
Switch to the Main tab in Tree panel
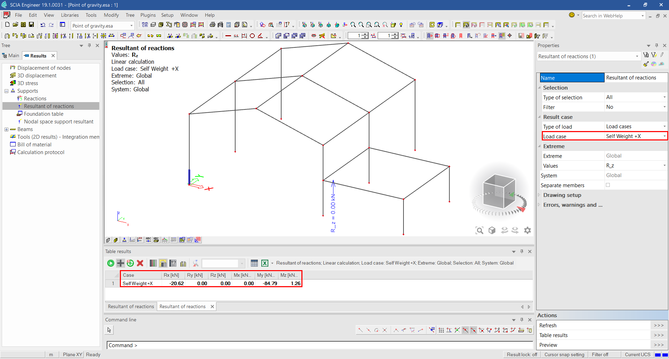pos(11,55)
